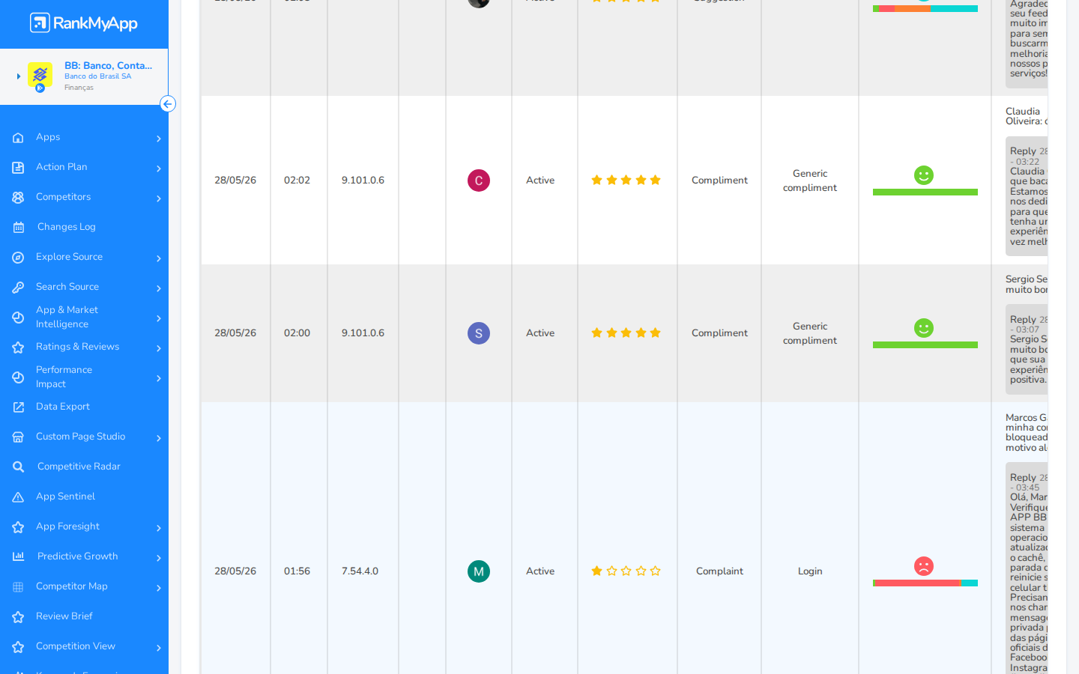Screen dimensions: 1079x674
Task: Open the Review Brief menu item
Action: tap(64, 616)
